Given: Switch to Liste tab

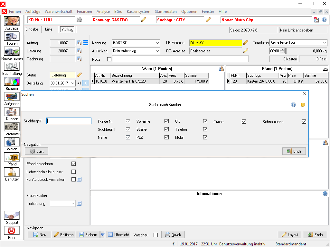Looking at the screenshot, I should pyautogui.click(x=49, y=29).
